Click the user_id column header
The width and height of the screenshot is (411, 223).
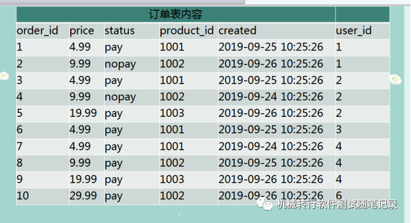tap(353, 31)
